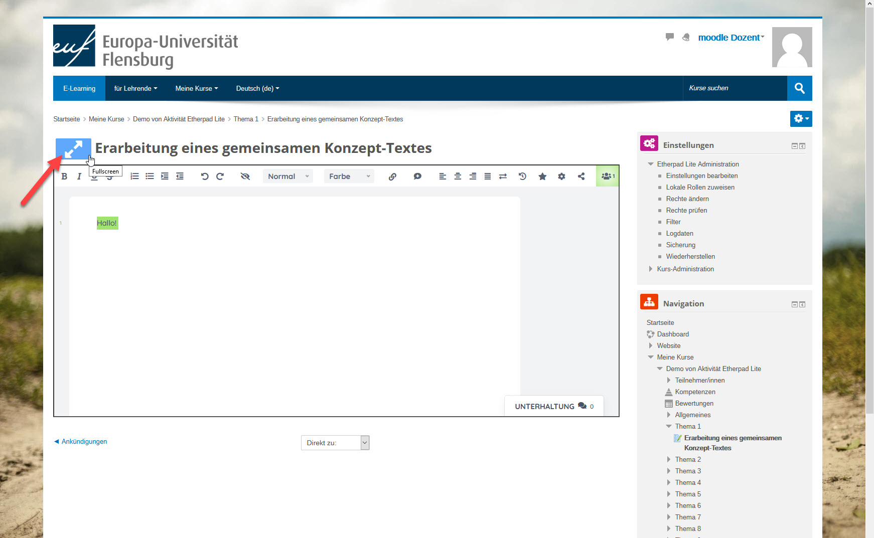Image resolution: width=874 pixels, height=538 pixels.
Task: Toggle bold formatting in the pad
Action: click(64, 176)
